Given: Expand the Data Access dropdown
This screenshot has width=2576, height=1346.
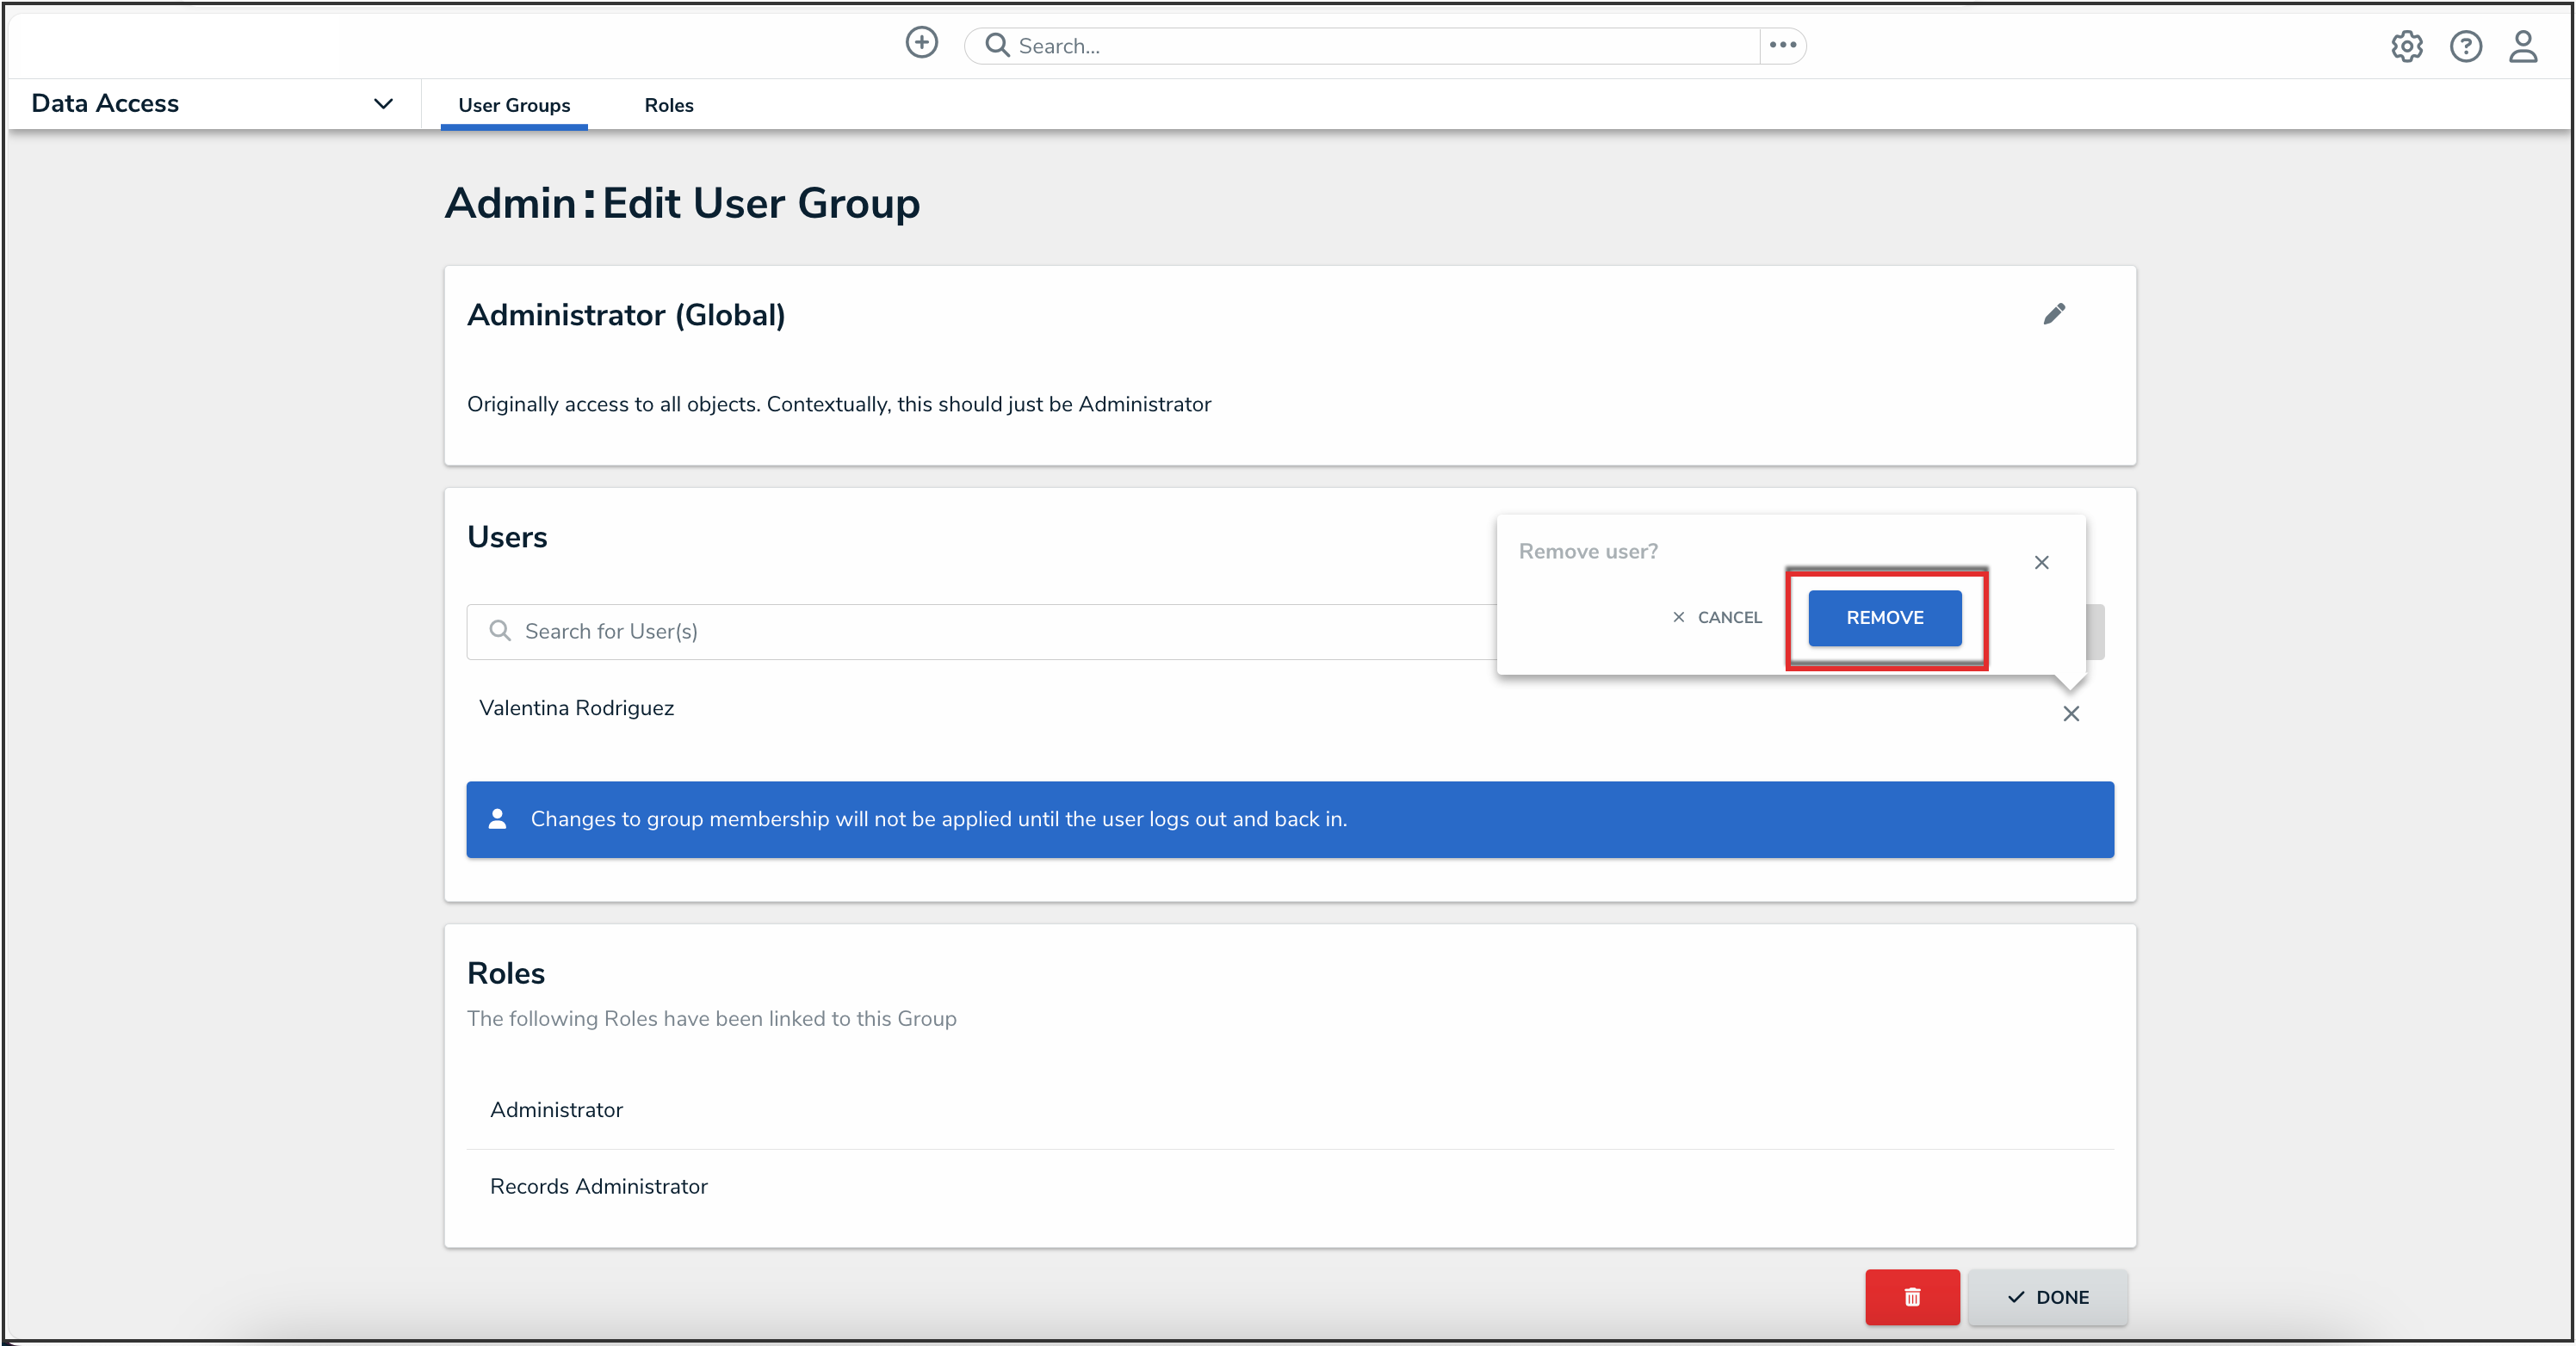Looking at the screenshot, I should [382, 104].
